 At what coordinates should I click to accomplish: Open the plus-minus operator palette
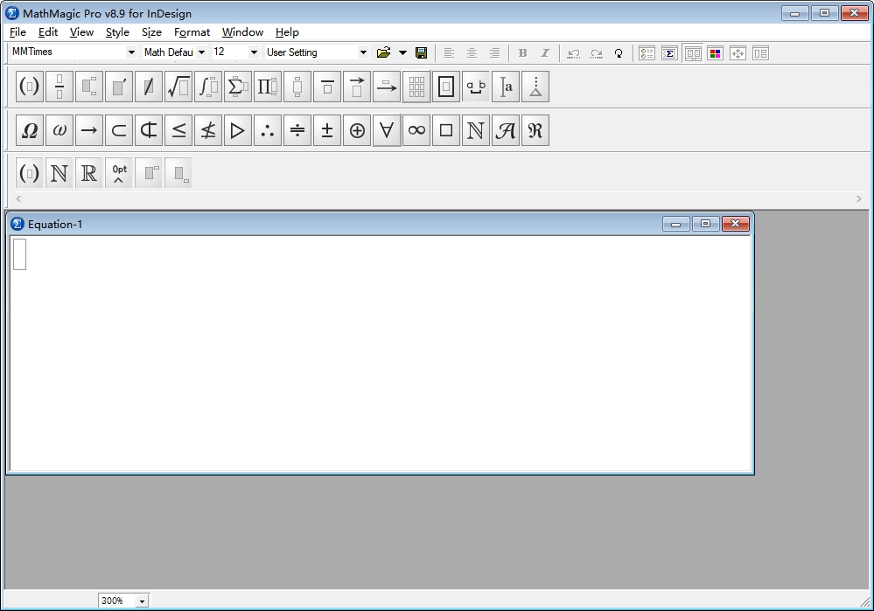(327, 130)
